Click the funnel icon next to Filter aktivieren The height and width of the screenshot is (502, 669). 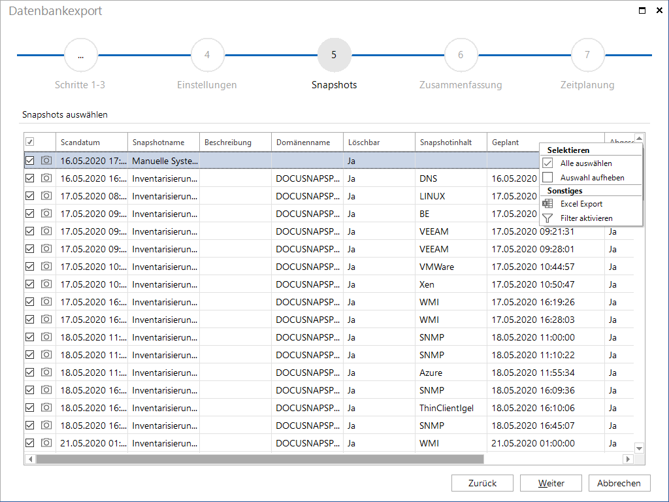coord(547,218)
